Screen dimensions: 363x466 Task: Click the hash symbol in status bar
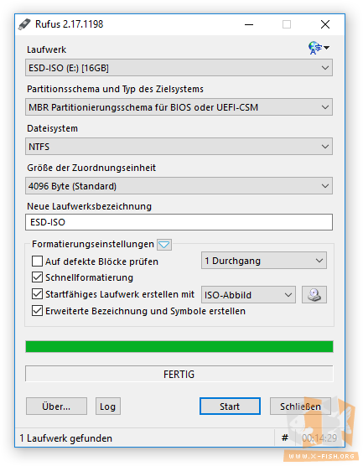click(x=285, y=438)
